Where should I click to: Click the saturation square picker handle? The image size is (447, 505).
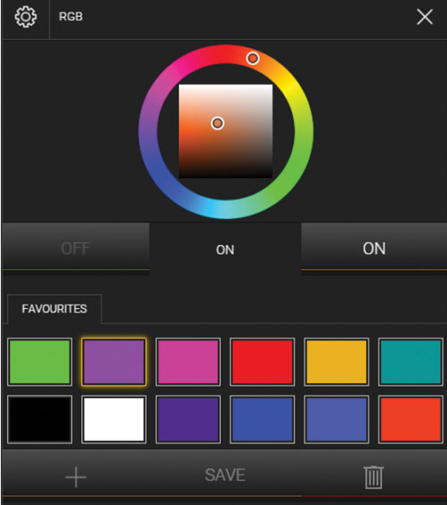tap(217, 123)
